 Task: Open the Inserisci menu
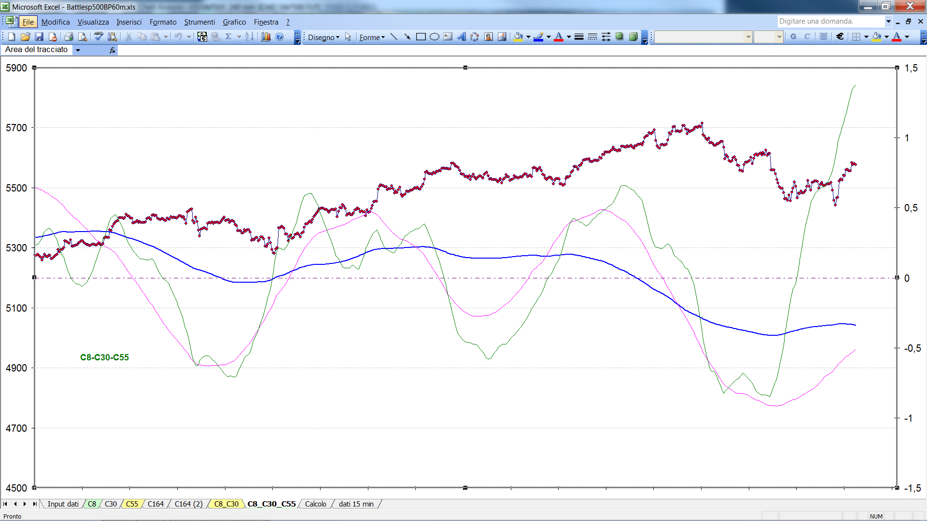click(x=129, y=22)
